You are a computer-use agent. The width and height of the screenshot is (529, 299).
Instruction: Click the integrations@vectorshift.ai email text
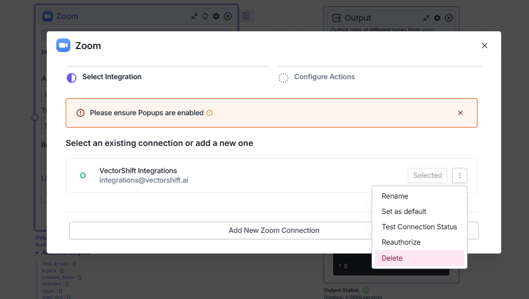144,180
